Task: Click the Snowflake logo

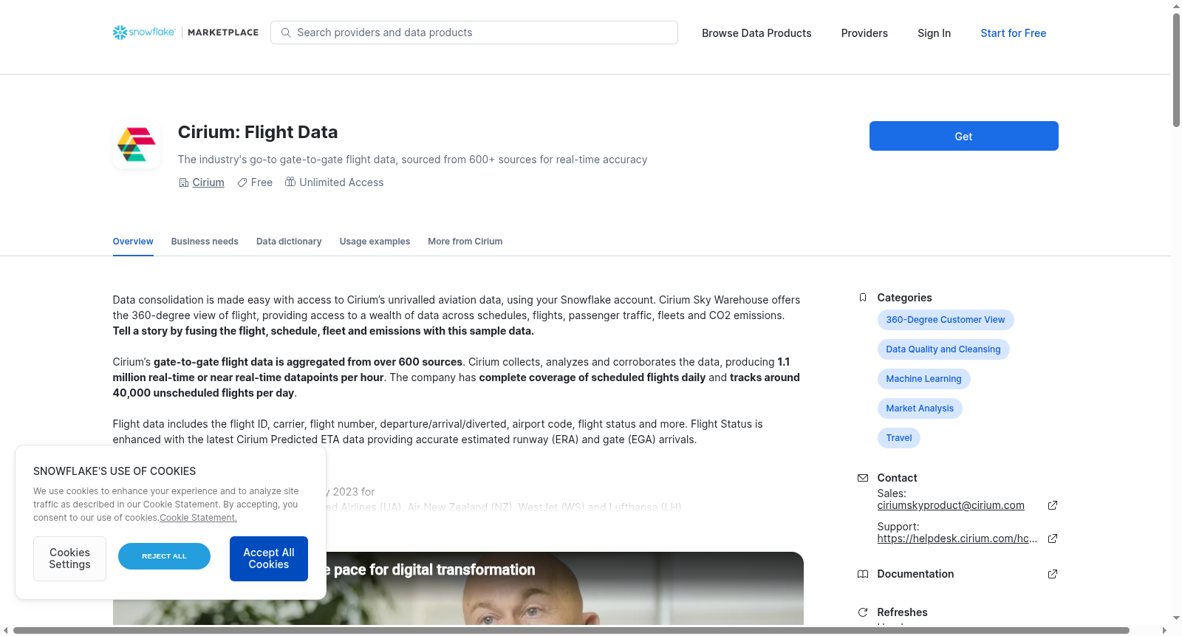Action: click(144, 33)
